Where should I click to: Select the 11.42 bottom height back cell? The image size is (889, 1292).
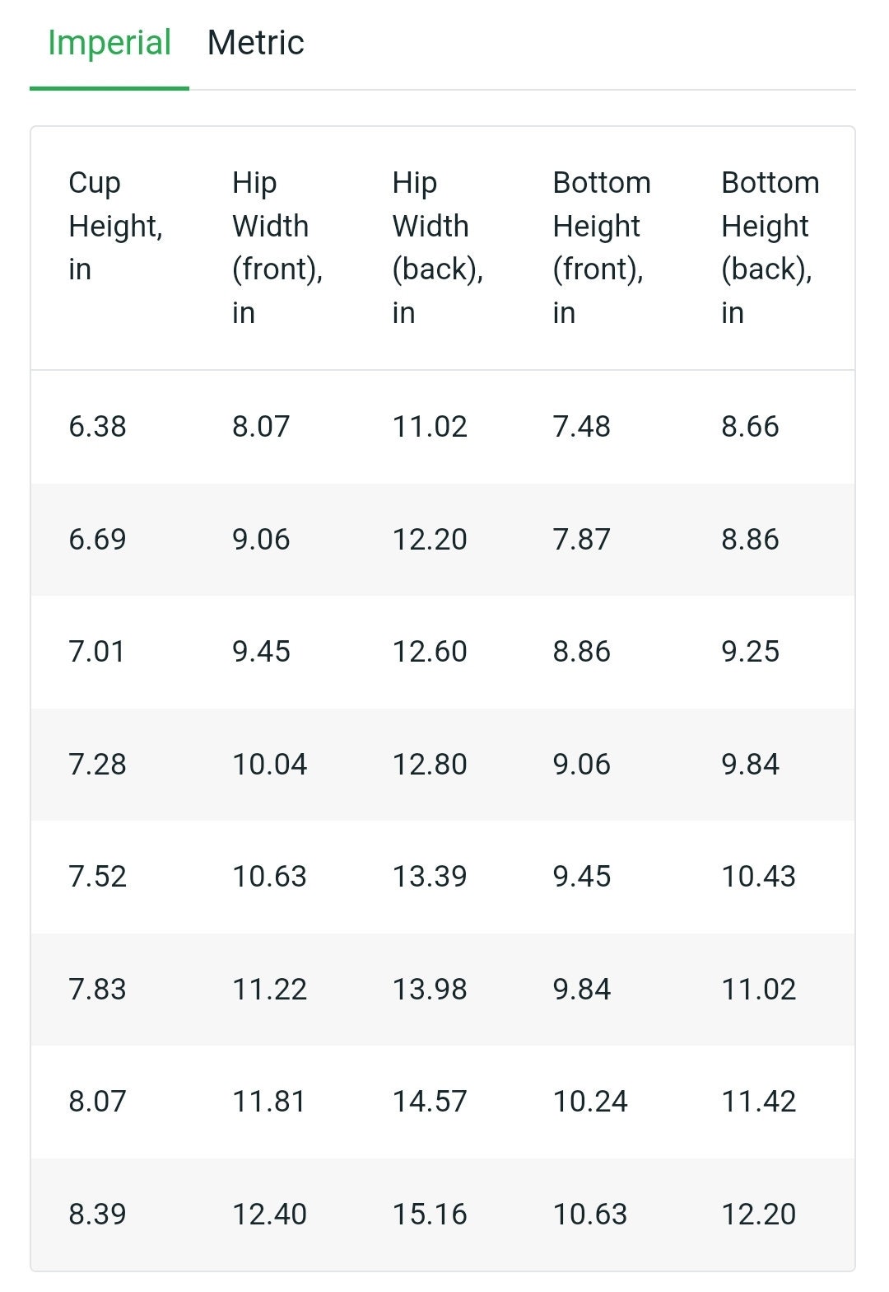(x=759, y=1102)
